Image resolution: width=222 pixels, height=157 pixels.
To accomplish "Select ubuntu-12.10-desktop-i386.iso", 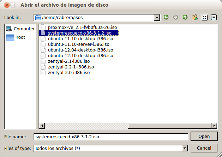I will click(x=80, y=56).
